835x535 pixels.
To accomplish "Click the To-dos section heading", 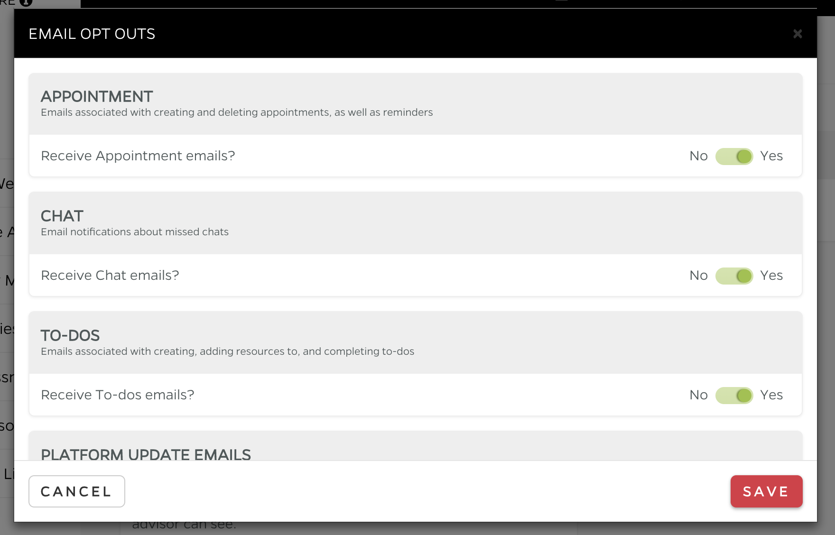I will 70,336.
